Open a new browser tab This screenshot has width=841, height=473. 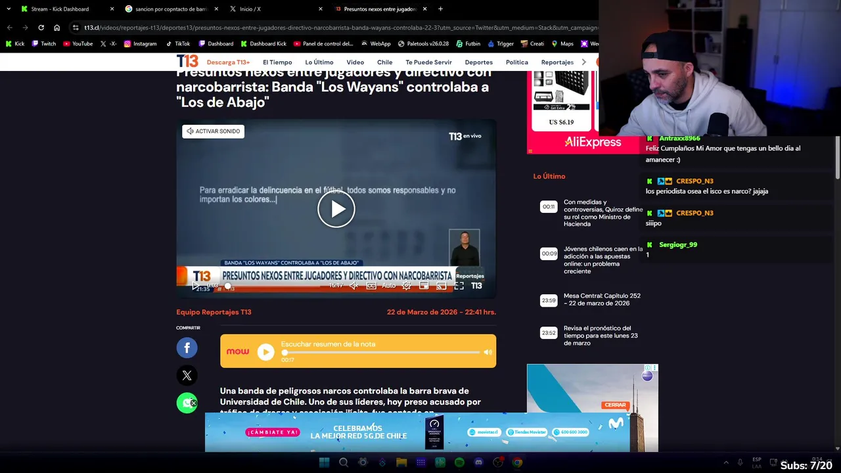[440, 9]
